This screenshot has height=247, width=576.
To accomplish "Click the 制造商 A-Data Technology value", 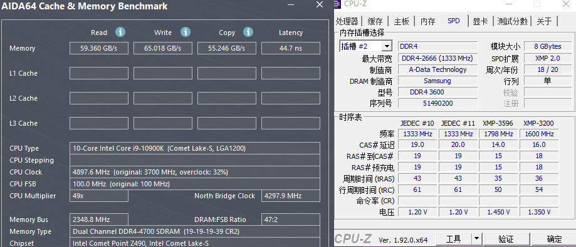I will [x=437, y=69].
